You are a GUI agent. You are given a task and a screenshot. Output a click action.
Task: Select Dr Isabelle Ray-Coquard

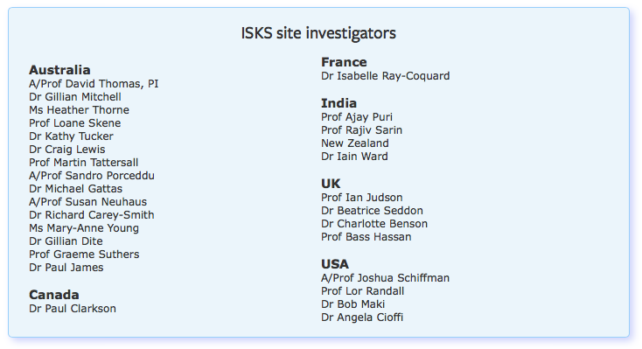tap(385, 76)
